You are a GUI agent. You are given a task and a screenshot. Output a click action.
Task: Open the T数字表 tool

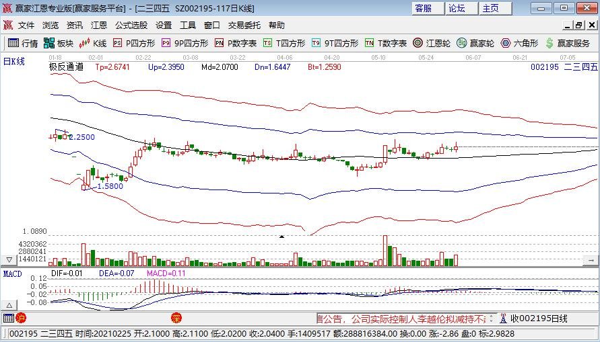(x=385, y=43)
